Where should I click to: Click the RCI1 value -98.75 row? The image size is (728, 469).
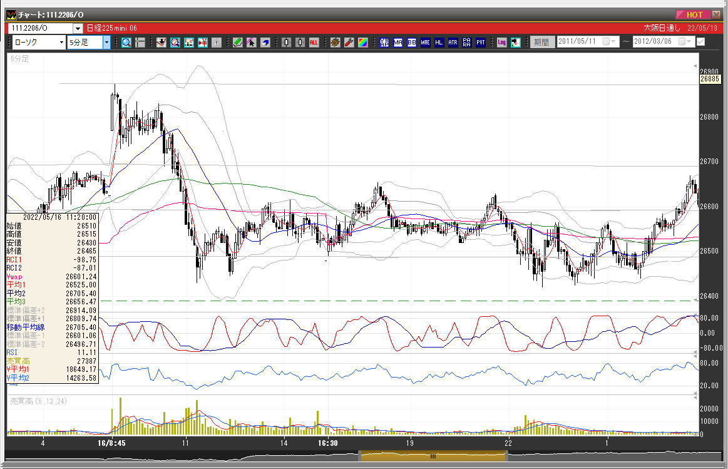pyautogui.click(x=52, y=260)
